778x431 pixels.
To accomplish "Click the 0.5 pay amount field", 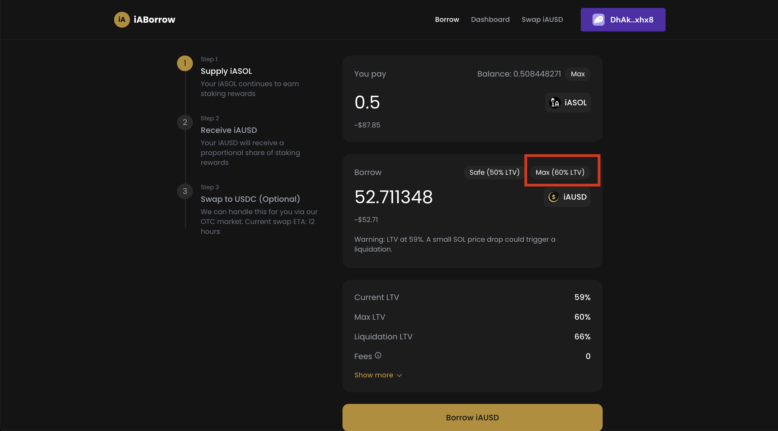I will tap(367, 102).
